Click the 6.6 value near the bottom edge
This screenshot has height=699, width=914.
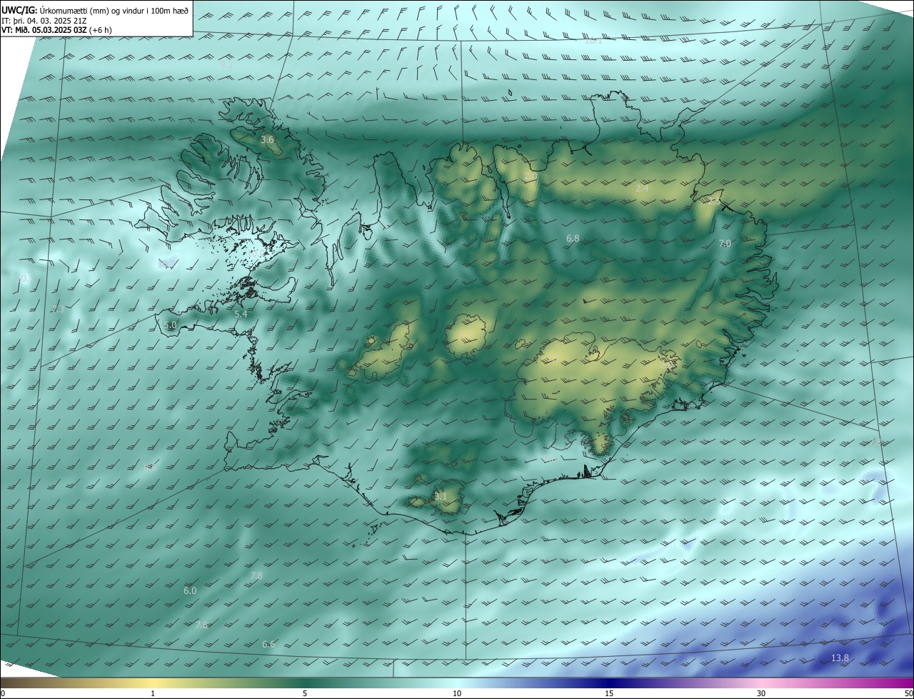(x=268, y=645)
